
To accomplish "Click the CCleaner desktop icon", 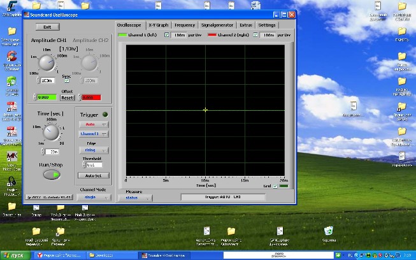I will tap(11, 56).
